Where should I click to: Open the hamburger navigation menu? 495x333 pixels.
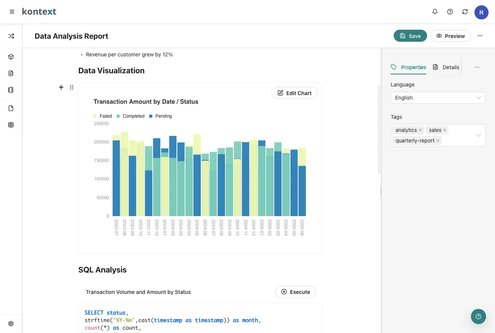click(x=12, y=12)
